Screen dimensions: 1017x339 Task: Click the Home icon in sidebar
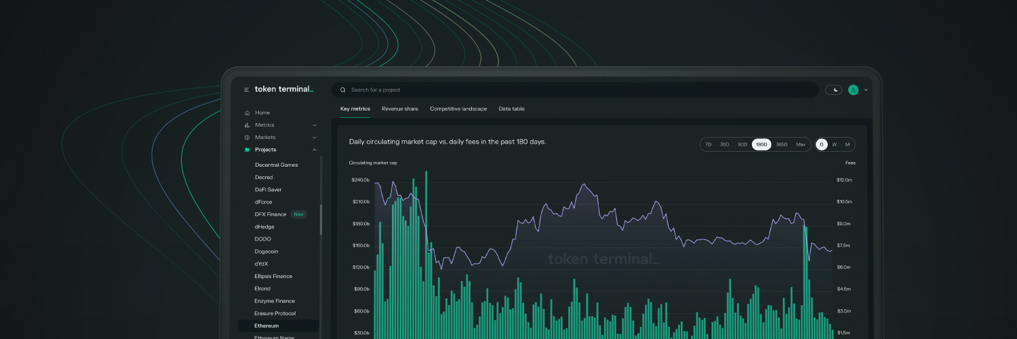tap(247, 113)
